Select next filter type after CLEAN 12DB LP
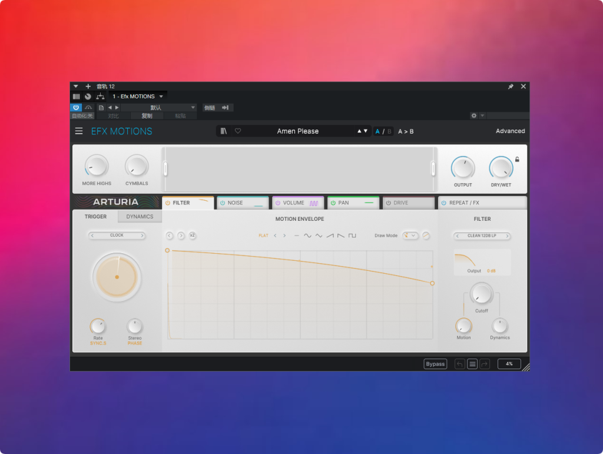603x454 pixels. [507, 236]
